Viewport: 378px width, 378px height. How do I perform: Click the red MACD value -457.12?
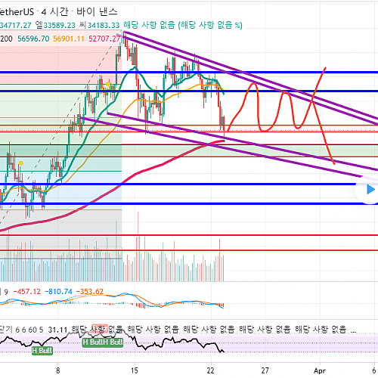point(27,292)
